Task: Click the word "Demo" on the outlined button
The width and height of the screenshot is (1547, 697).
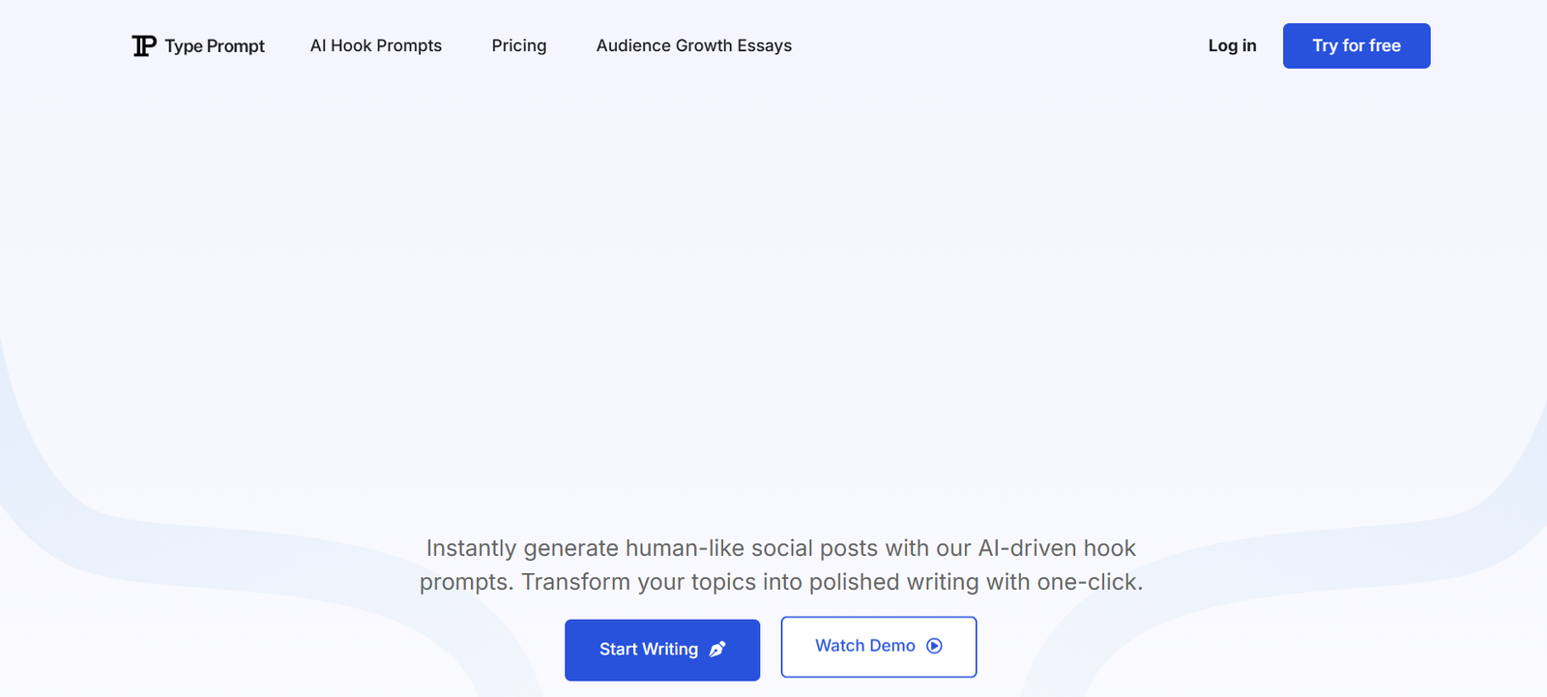Action: click(891, 646)
